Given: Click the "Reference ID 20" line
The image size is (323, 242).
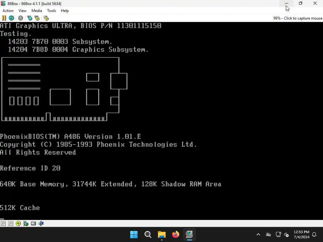Looking at the screenshot, I should 30,168.
